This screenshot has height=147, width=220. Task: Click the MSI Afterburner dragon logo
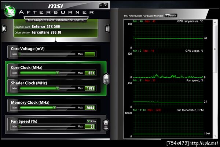click(x=10, y=11)
